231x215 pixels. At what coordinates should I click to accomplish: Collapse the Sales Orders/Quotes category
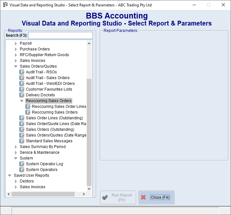pyautogui.click(x=16, y=66)
